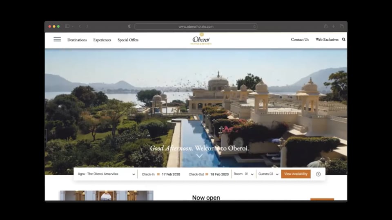Screen dimensions: 392x220
Task: Click the Safari back arrow
Action: [x=80, y=26]
